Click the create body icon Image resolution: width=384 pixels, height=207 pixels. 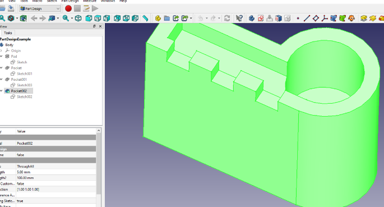pyautogui.click(x=252, y=18)
